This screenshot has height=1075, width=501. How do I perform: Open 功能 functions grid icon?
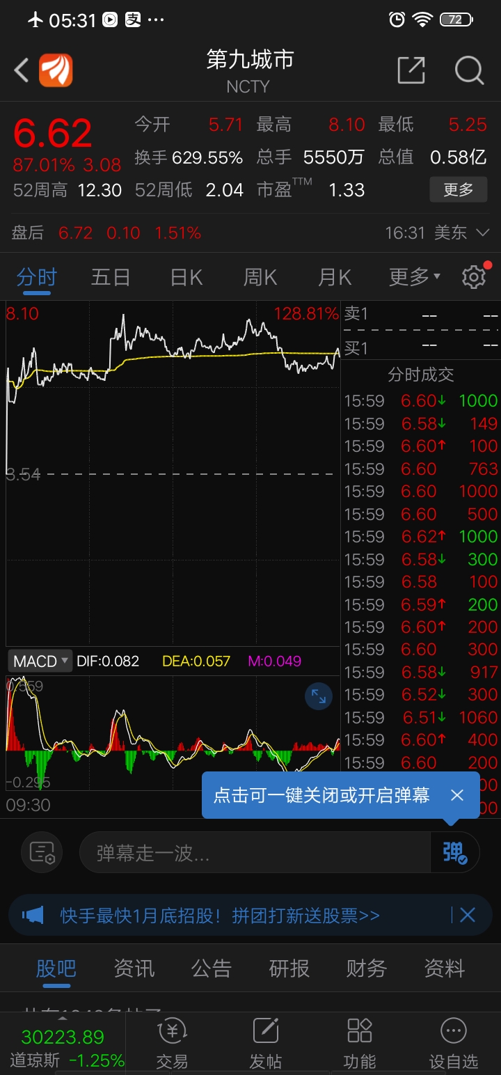click(360, 1042)
